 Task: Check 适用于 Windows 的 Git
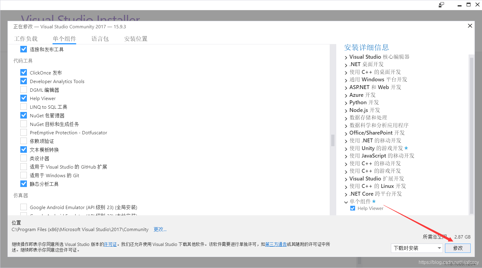click(24, 175)
